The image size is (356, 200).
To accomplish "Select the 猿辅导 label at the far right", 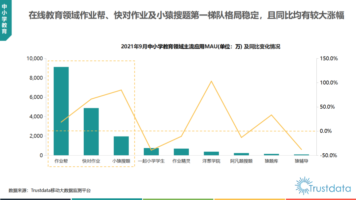I will coord(301,161).
